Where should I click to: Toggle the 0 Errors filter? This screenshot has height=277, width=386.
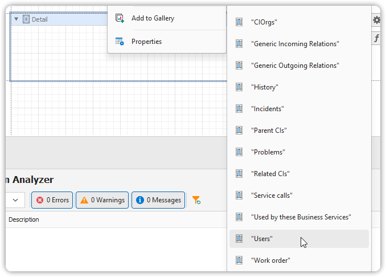[52, 200]
